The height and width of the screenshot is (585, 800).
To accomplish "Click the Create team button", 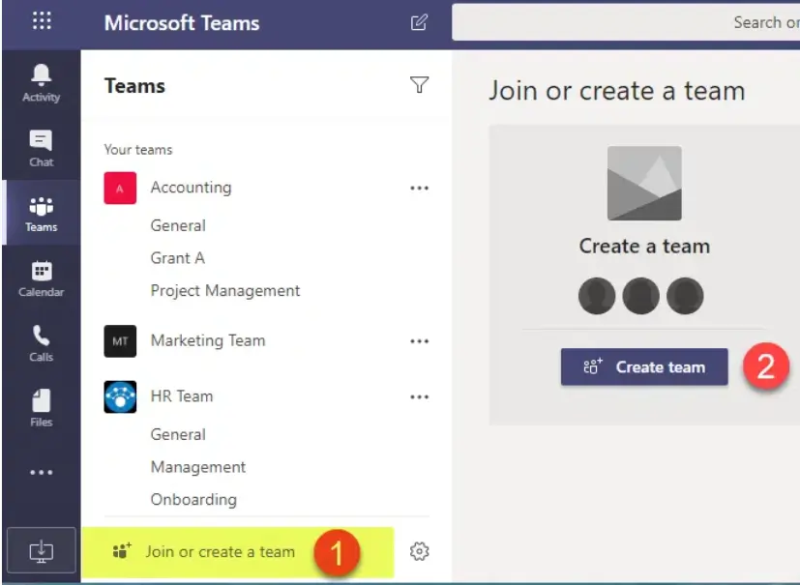I will pyautogui.click(x=644, y=366).
